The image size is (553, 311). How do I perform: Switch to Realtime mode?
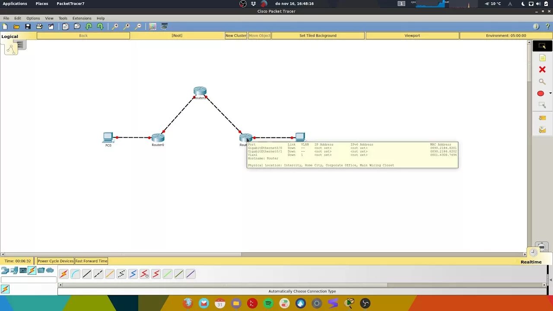[x=531, y=262]
